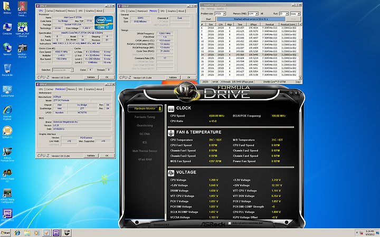This screenshot has height=237, width=380.
Task: Click the Fan & Temperature thermometer icon
Action: (x=171, y=133)
